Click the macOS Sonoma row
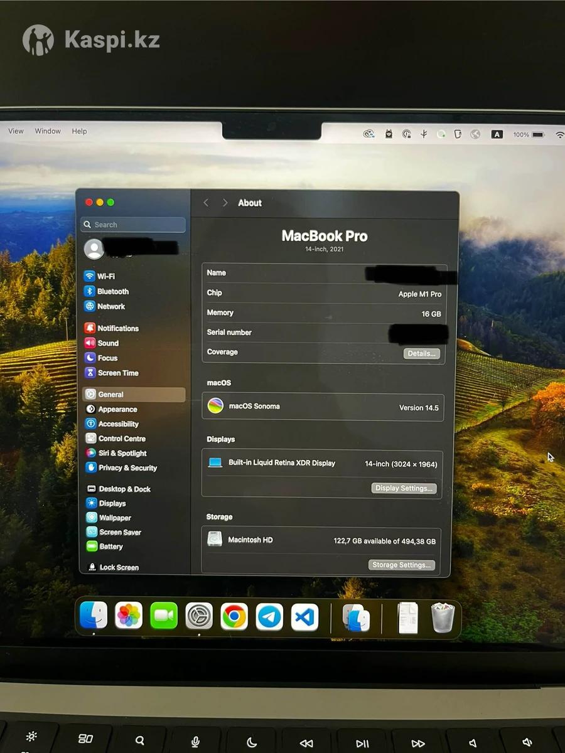 tap(323, 407)
